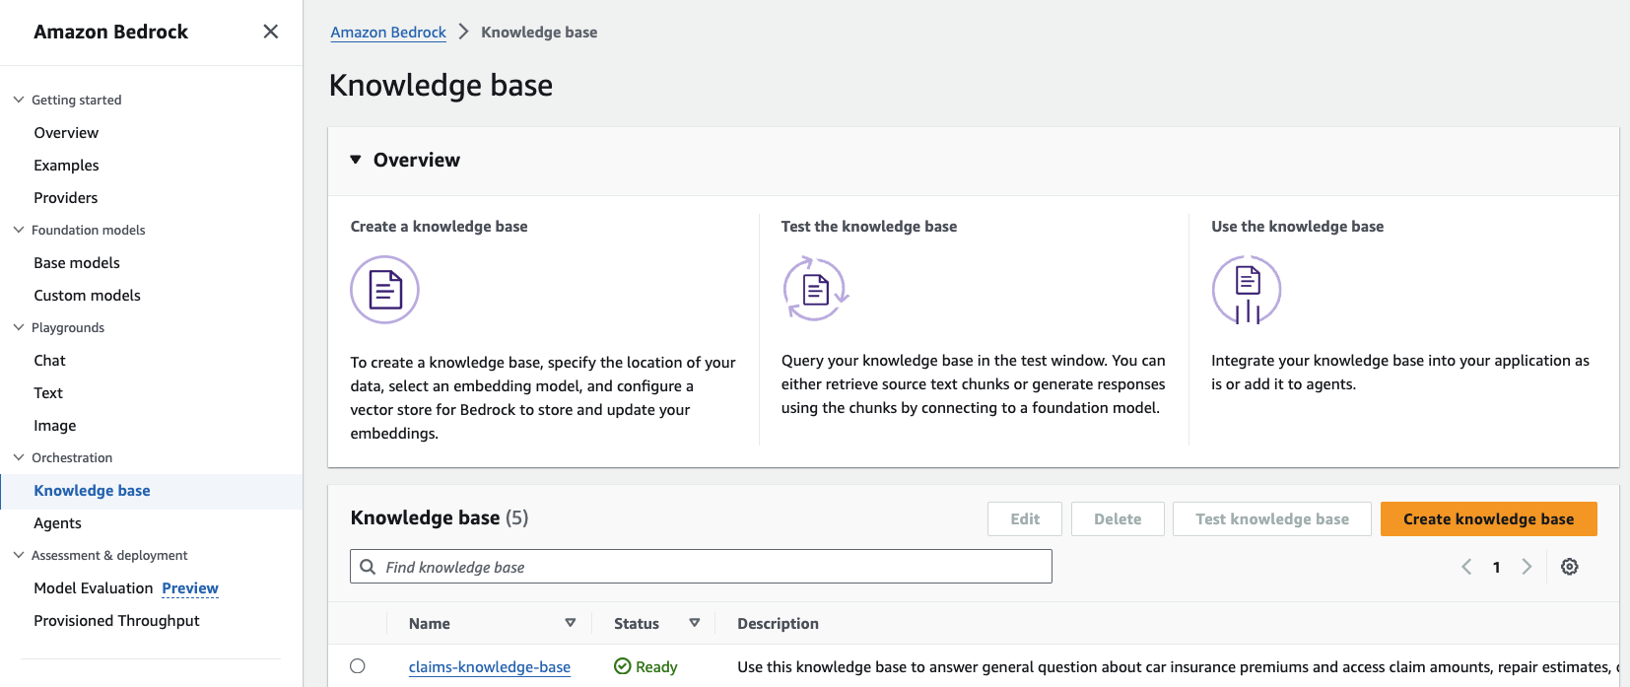This screenshot has height=687, width=1630.
Task: Open Providers in the sidebar
Action: click(66, 197)
